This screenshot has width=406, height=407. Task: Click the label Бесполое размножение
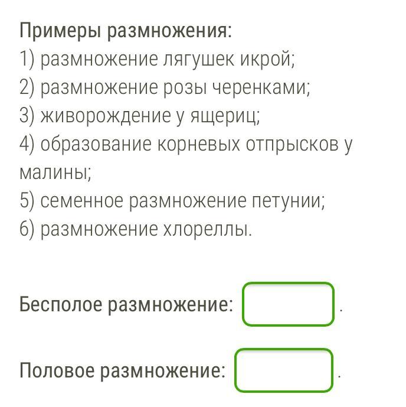[x=126, y=305]
